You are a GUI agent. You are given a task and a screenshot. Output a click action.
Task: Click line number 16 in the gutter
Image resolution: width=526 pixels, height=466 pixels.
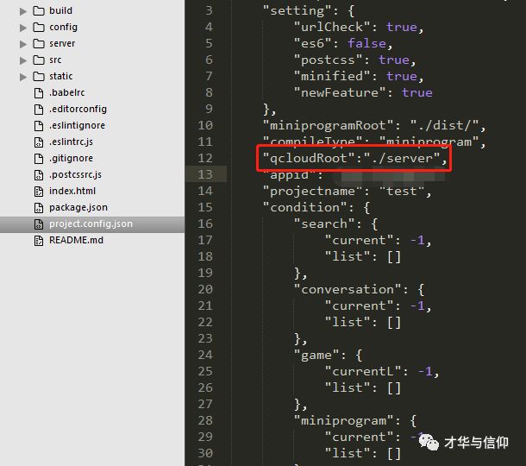(205, 224)
